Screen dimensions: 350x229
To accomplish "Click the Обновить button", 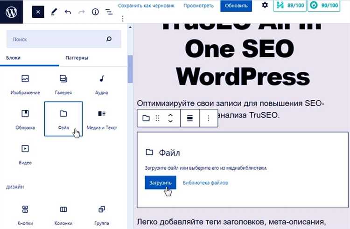I will (236, 6).
